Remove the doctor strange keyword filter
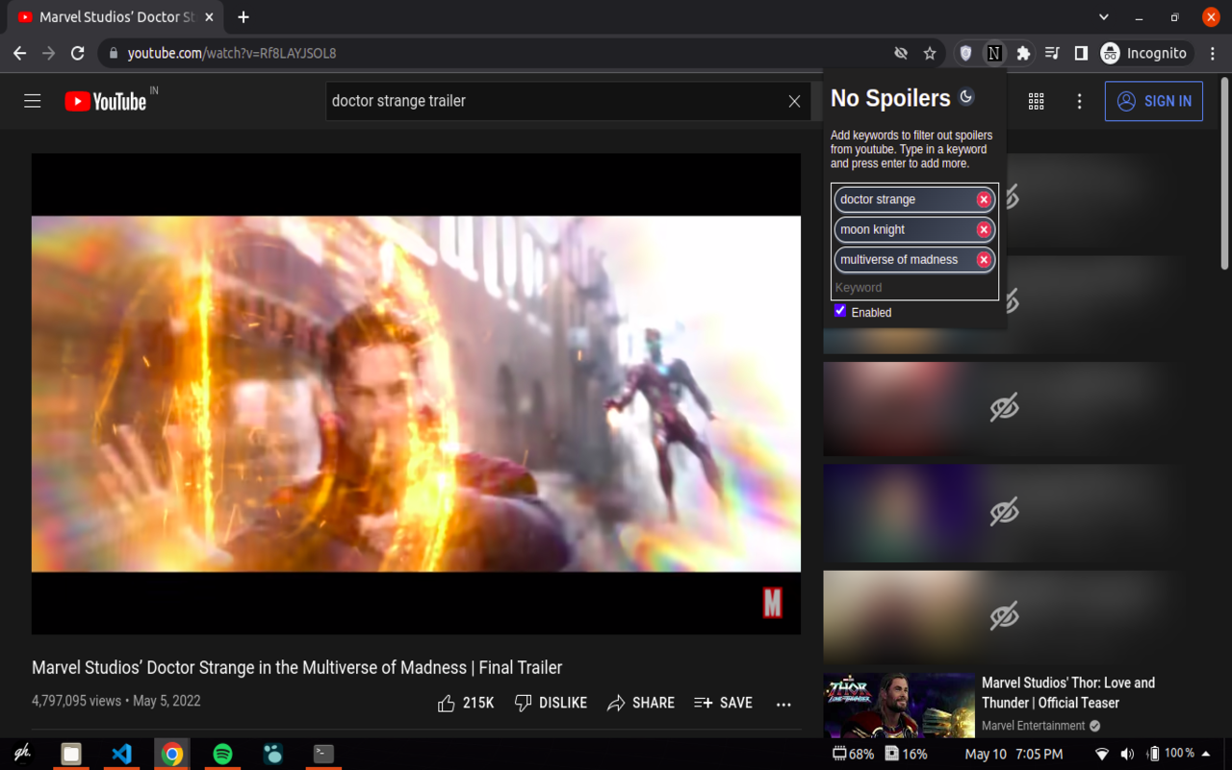This screenshot has height=770, width=1232. pos(983,199)
